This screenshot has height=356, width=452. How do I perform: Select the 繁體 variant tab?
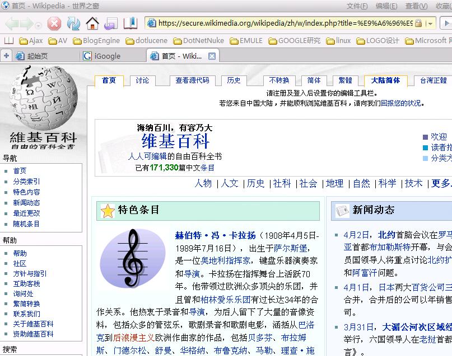pos(346,80)
